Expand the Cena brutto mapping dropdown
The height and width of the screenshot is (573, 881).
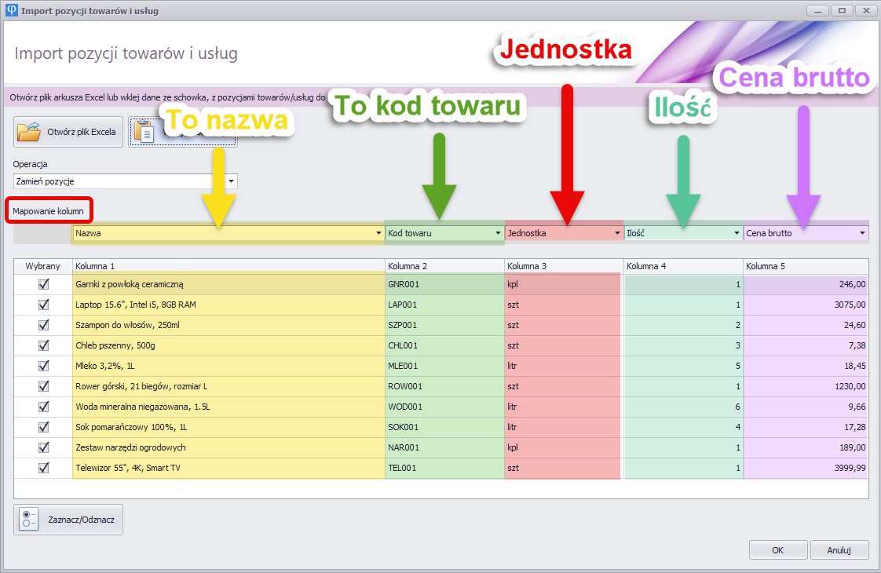point(863,233)
